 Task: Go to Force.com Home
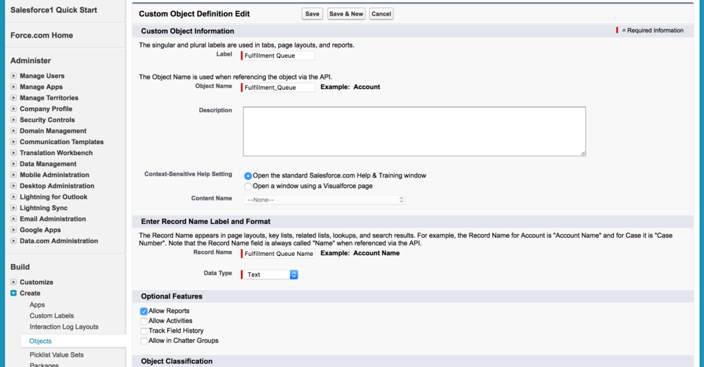click(41, 35)
